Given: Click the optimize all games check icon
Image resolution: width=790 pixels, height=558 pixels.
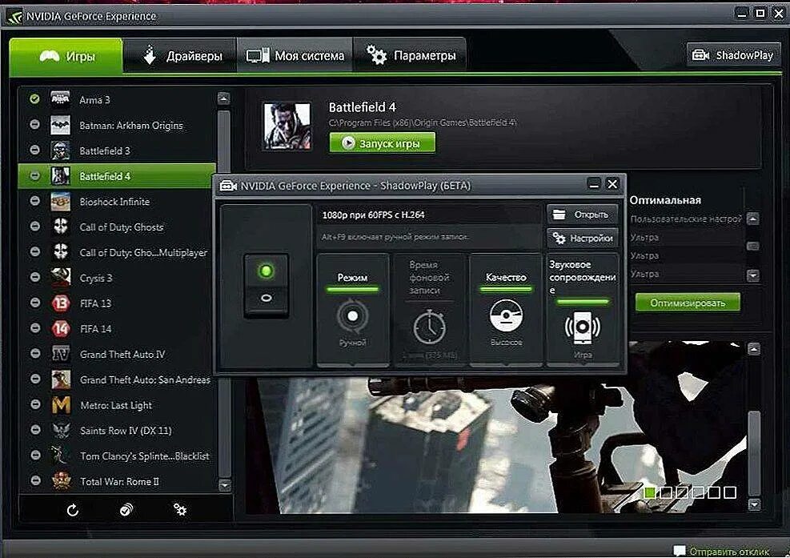Looking at the screenshot, I should [x=126, y=510].
